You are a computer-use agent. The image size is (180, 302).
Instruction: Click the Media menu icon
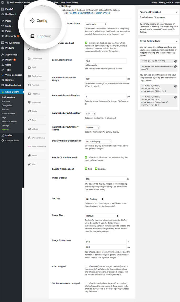tap(3, 26)
